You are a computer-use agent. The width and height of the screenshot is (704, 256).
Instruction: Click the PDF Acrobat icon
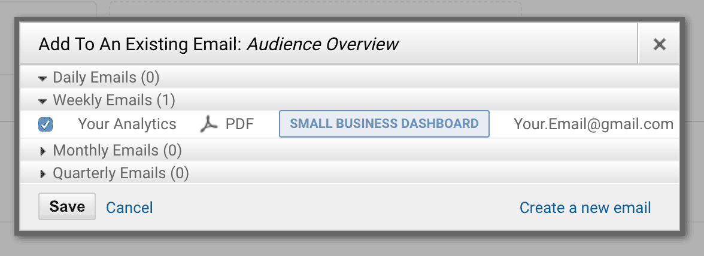click(208, 124)
